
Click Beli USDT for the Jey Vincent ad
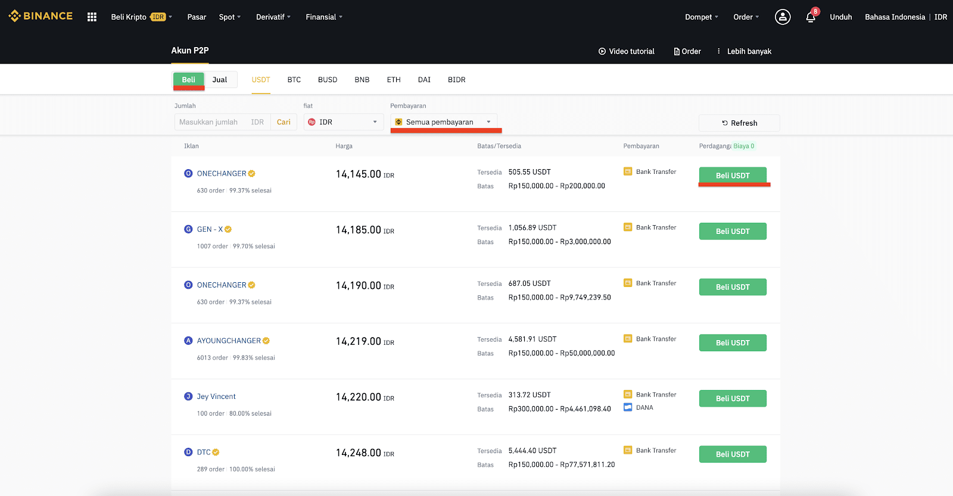coord(733,398)
